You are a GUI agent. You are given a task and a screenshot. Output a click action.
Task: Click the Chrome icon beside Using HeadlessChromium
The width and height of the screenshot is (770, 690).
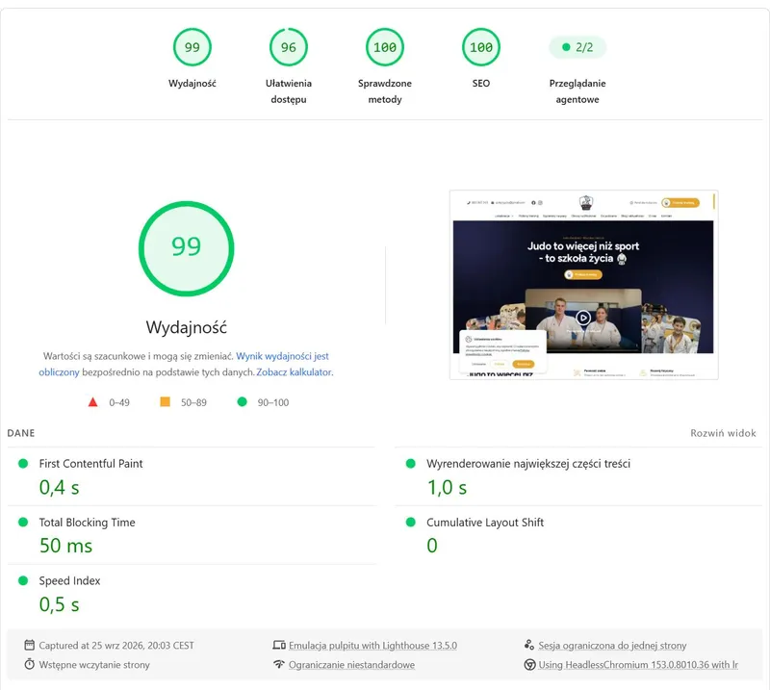tap(529, 664)
